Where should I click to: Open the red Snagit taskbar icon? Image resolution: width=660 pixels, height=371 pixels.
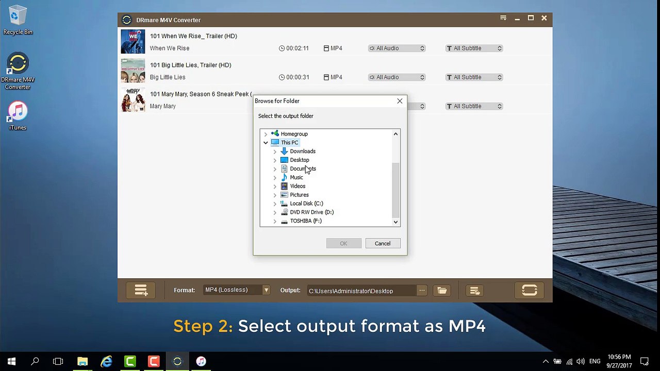click(x=154, y=361)
